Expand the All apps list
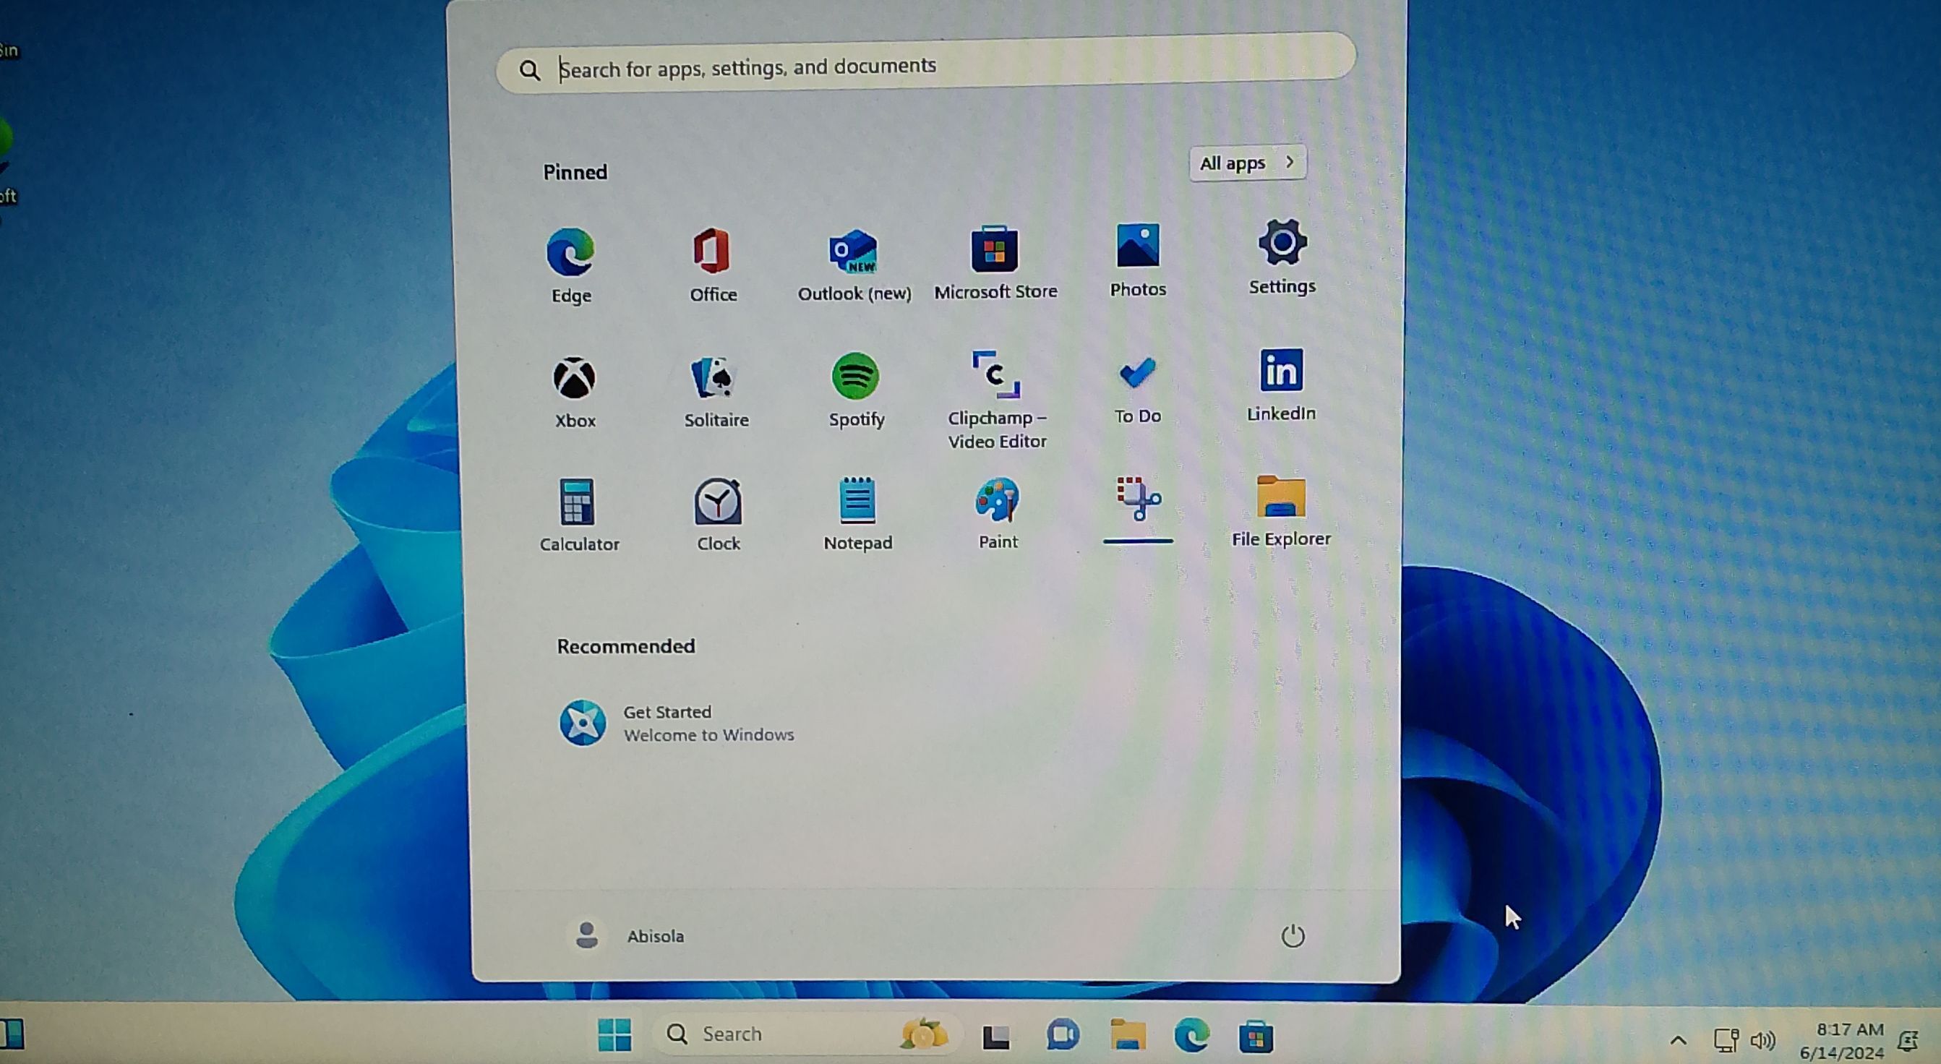 tap(1247, 163)
